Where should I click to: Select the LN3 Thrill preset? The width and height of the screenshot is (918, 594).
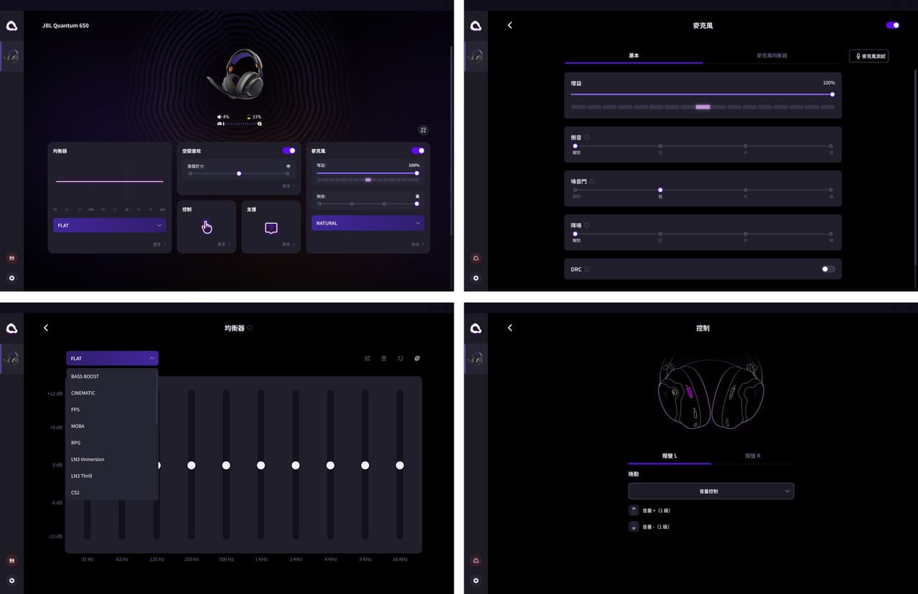coord(111,476)
